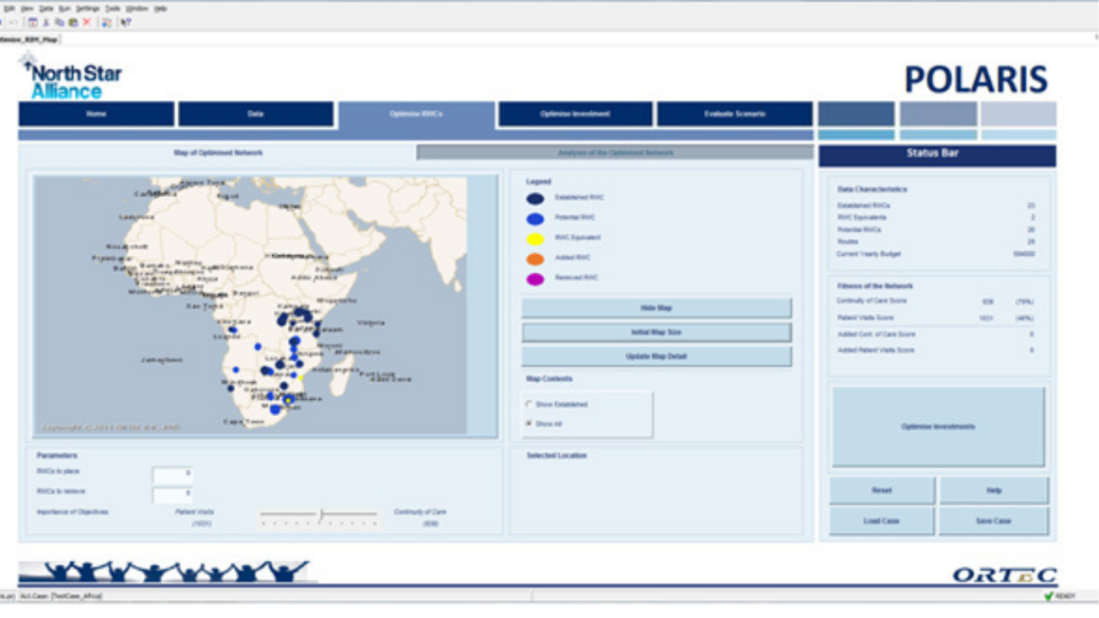1099x618 pixels.
Task: Click the RWCs to remove input field
Action: [x=172, y=494]
